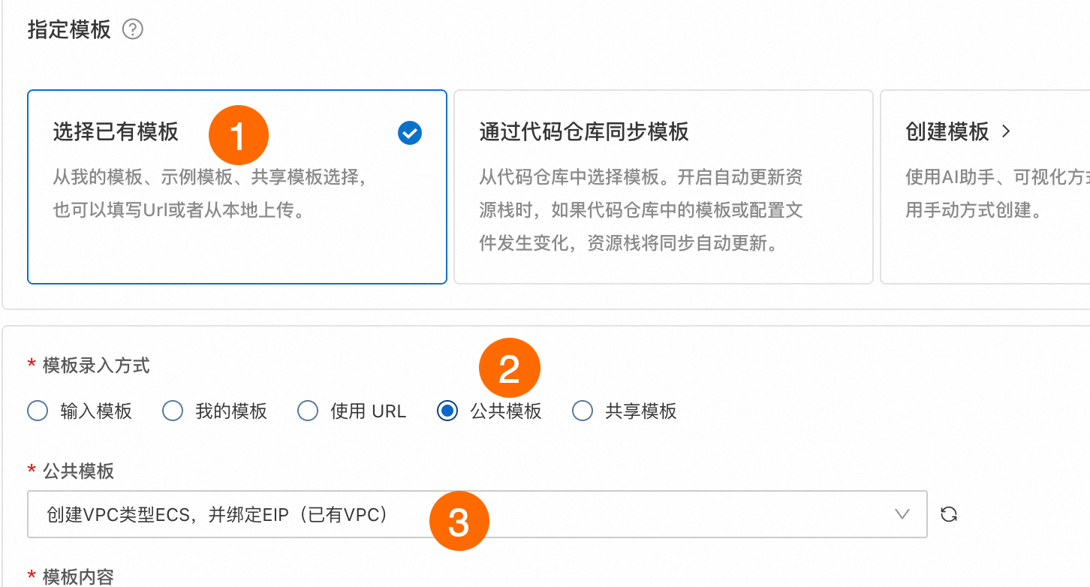1090x587 pixels.
Task: Click the arrow next to 创建模板
Action: (1006, 132)
